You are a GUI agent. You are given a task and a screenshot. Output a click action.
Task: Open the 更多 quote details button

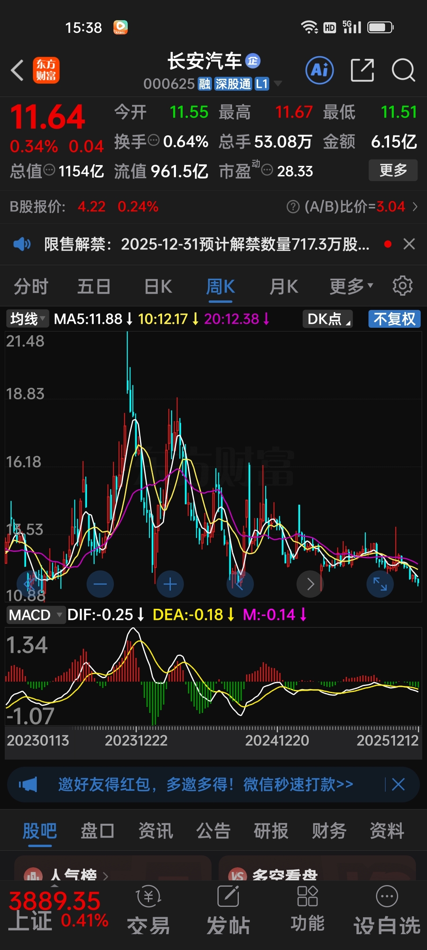pos(393,170)
